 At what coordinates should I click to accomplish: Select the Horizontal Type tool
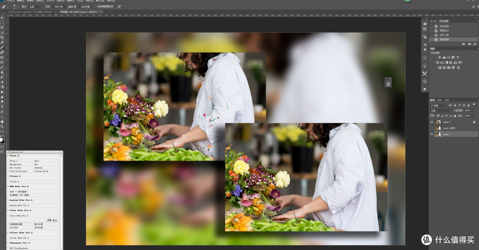point(2,106)
